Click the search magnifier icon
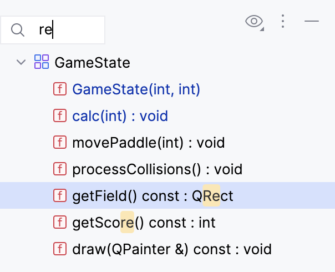The height and width of the screenshot is (272, 335). click(x=18, y=29)
